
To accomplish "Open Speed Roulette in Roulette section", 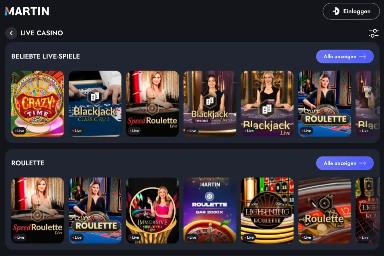I will pyautogui.click(x=38, y=210).
